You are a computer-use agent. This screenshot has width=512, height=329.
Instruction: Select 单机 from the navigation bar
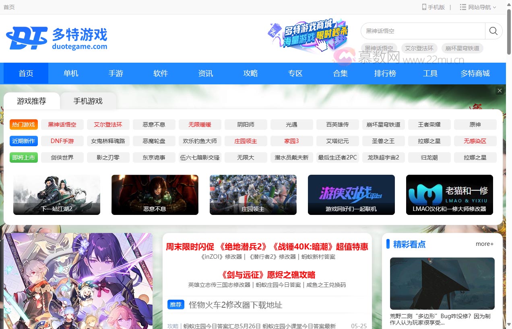[x=71, y=73]
